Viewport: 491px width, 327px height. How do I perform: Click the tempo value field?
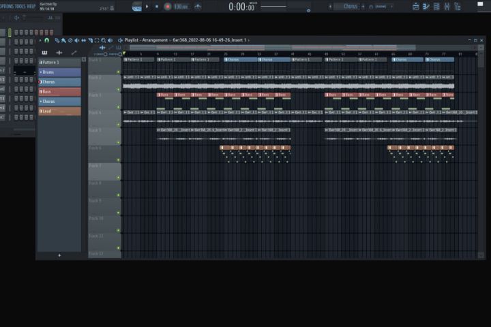click(x=181, y=7)
